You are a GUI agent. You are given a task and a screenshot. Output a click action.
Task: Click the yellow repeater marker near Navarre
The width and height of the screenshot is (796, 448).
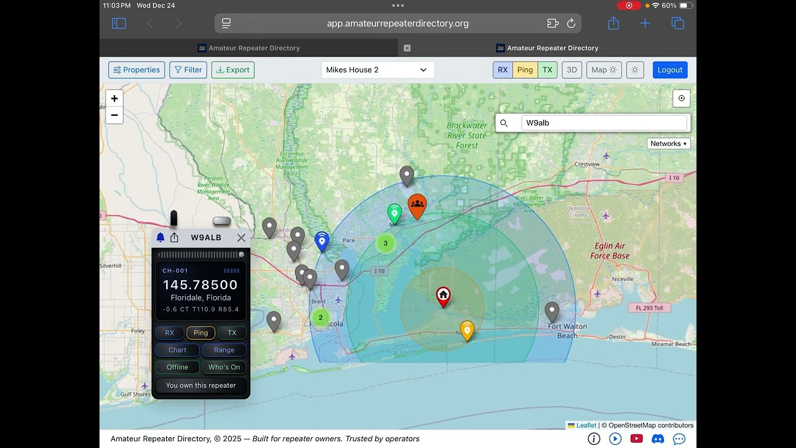pyautogui.click(x=467, y=330)
